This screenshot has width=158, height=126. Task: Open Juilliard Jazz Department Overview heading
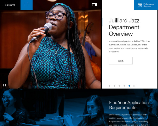point(124,27)
